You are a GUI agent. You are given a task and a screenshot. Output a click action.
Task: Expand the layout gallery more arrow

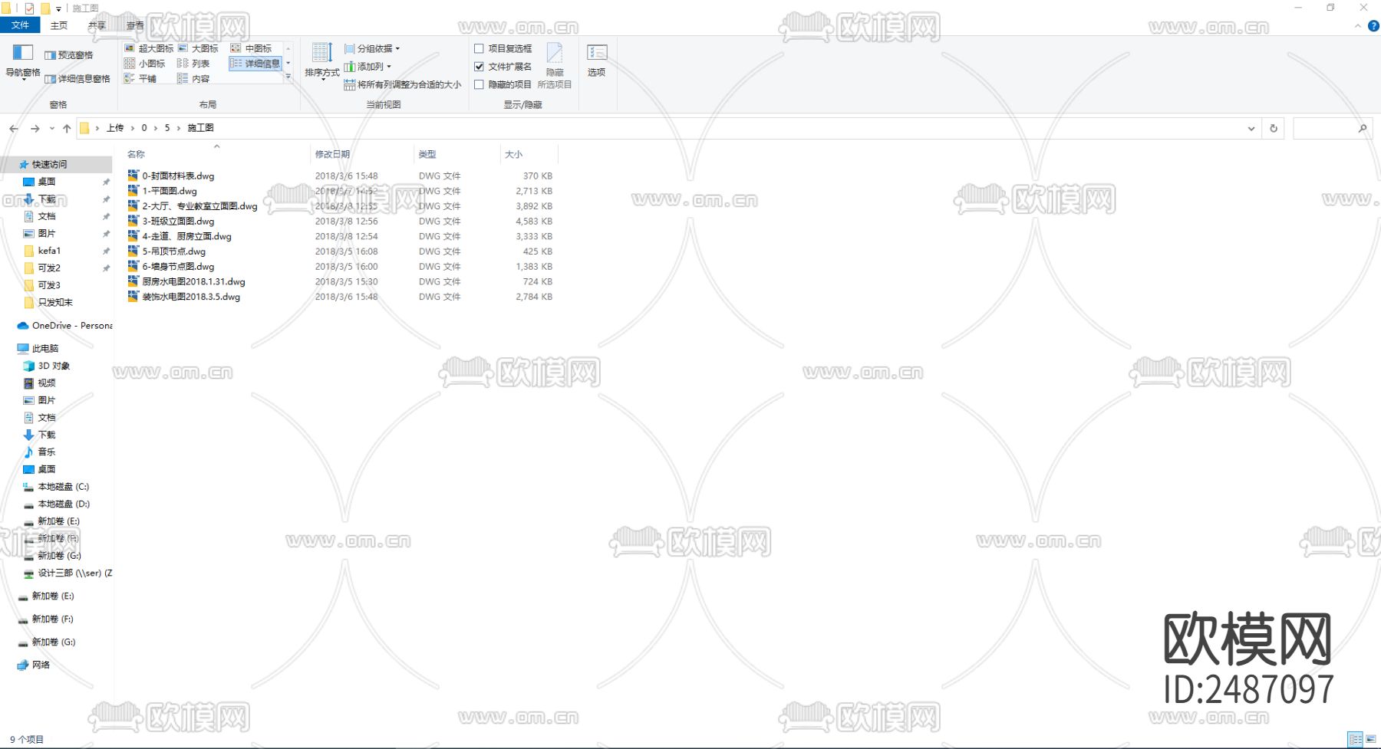tap(288, 77)
